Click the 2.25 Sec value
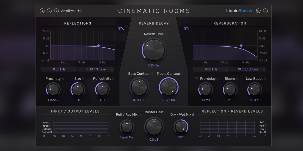Image resolution: width=303 pixels, height=151 pixels. click(154, 65)
